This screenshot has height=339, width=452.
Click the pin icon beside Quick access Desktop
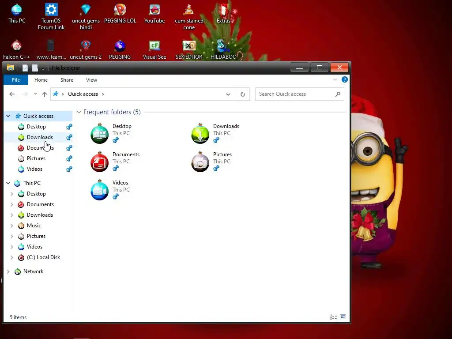[69, 127]
